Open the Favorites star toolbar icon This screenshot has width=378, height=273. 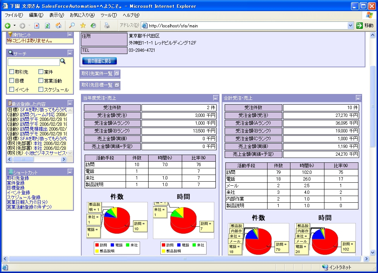83,26
